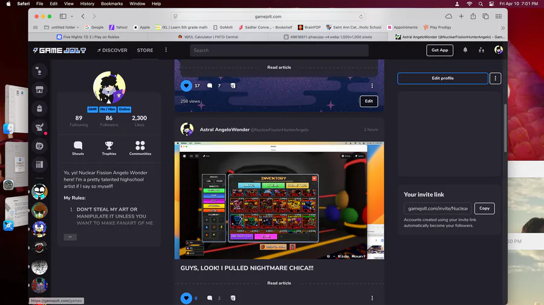This screenshot has width=544, height=305.
Task: Open comments on Nightmare Chica post
Action: (x=210, y=298)
